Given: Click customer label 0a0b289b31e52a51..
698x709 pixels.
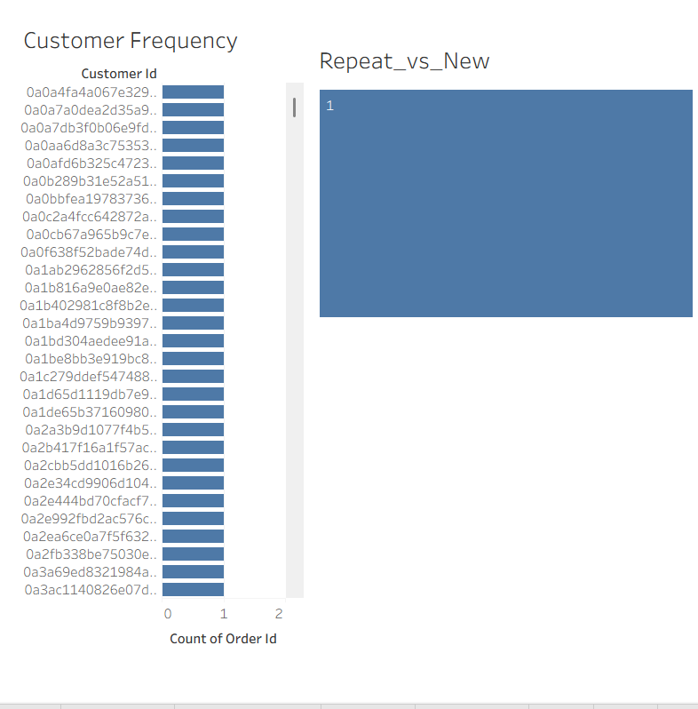Looking at the screenshot, I should [90, 181].
